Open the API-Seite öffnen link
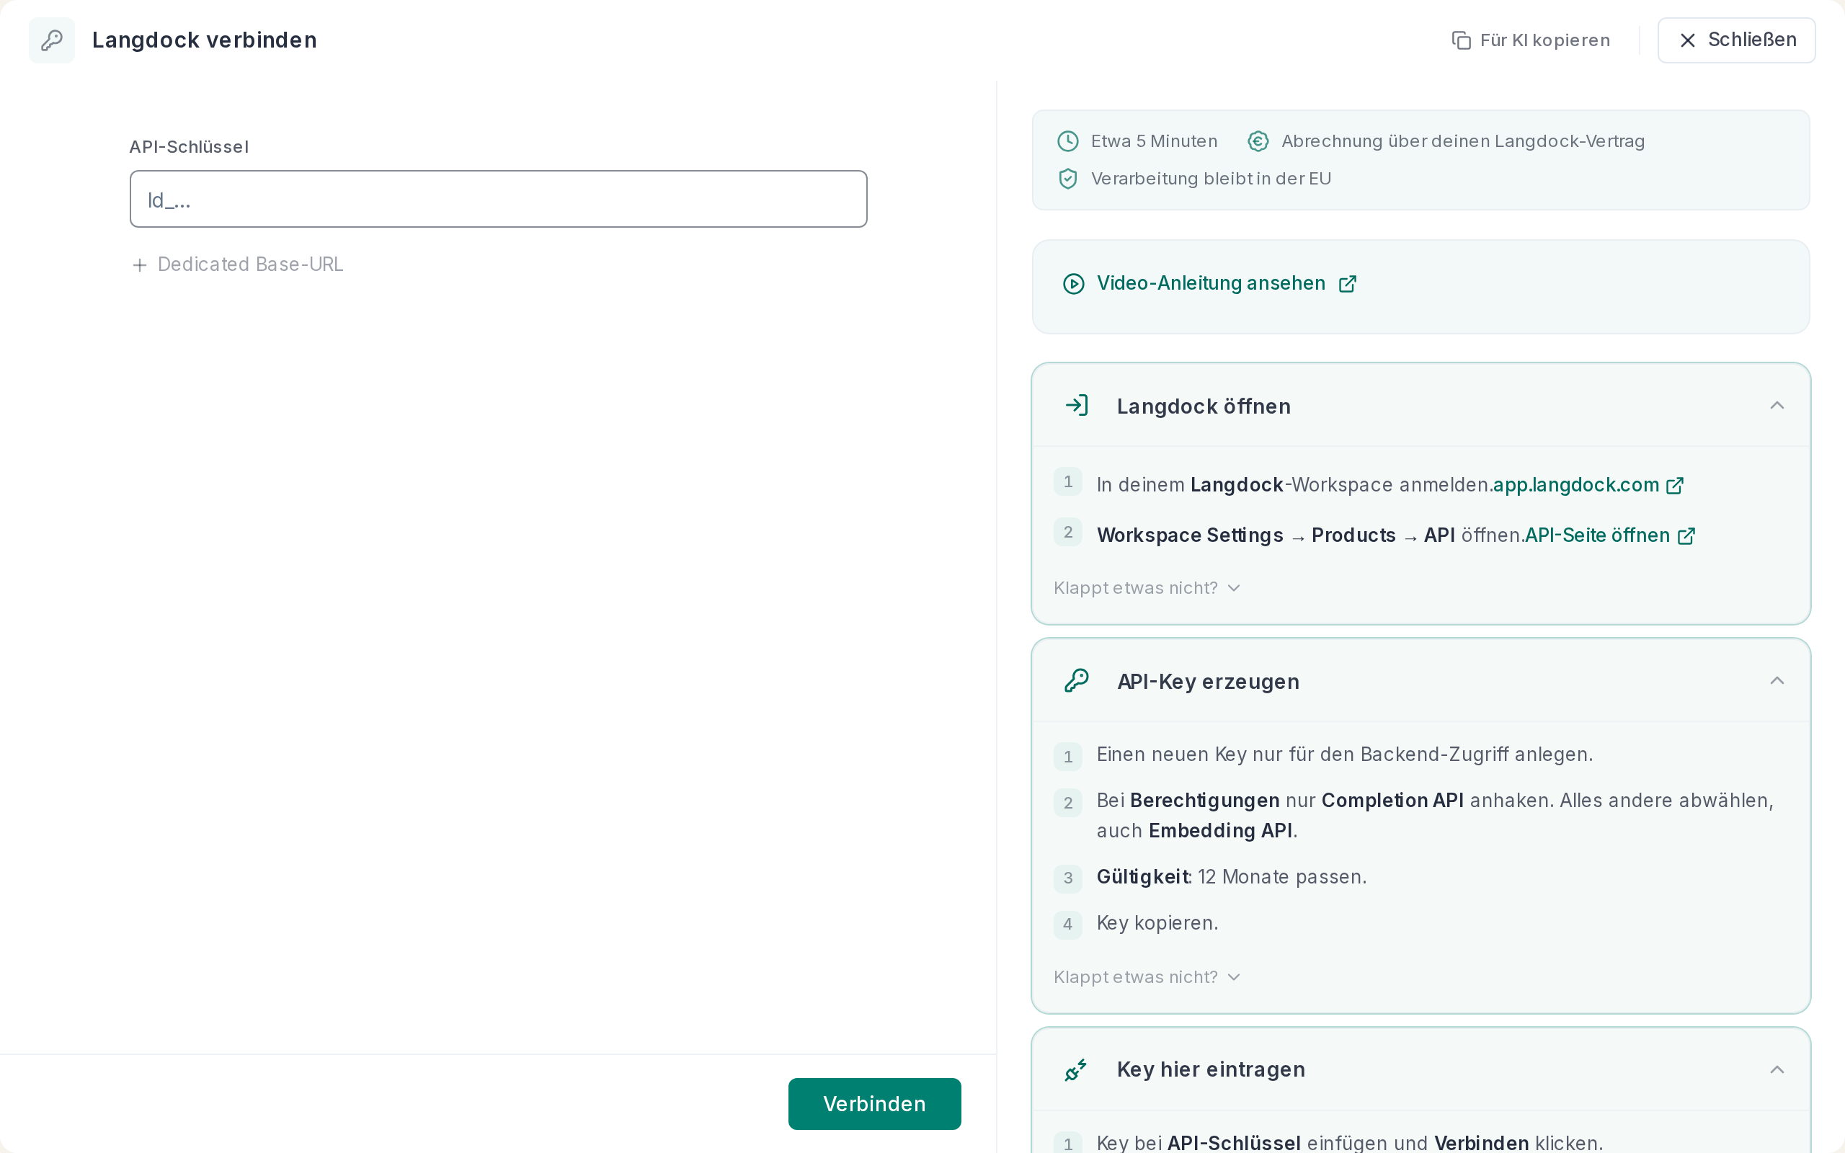Image resolution: width=1845 pixels, height=1153 pixels. (1610, 535)
